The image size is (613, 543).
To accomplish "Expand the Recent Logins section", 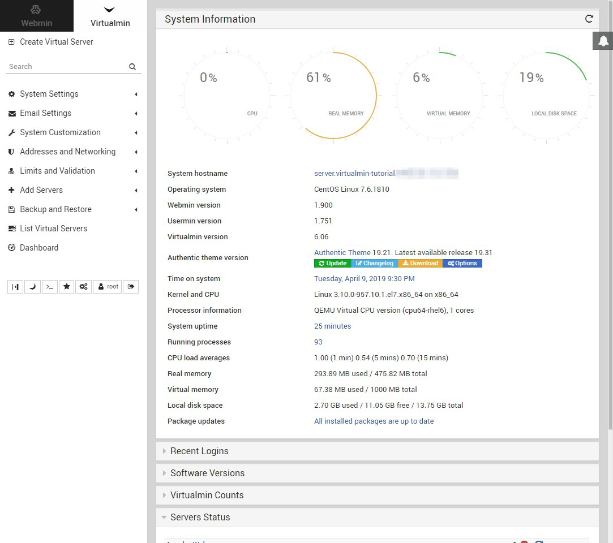I will click(378, 451).
